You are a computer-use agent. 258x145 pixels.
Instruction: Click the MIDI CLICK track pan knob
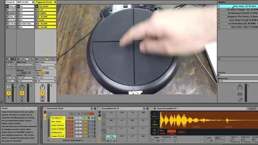click(22, 87)
